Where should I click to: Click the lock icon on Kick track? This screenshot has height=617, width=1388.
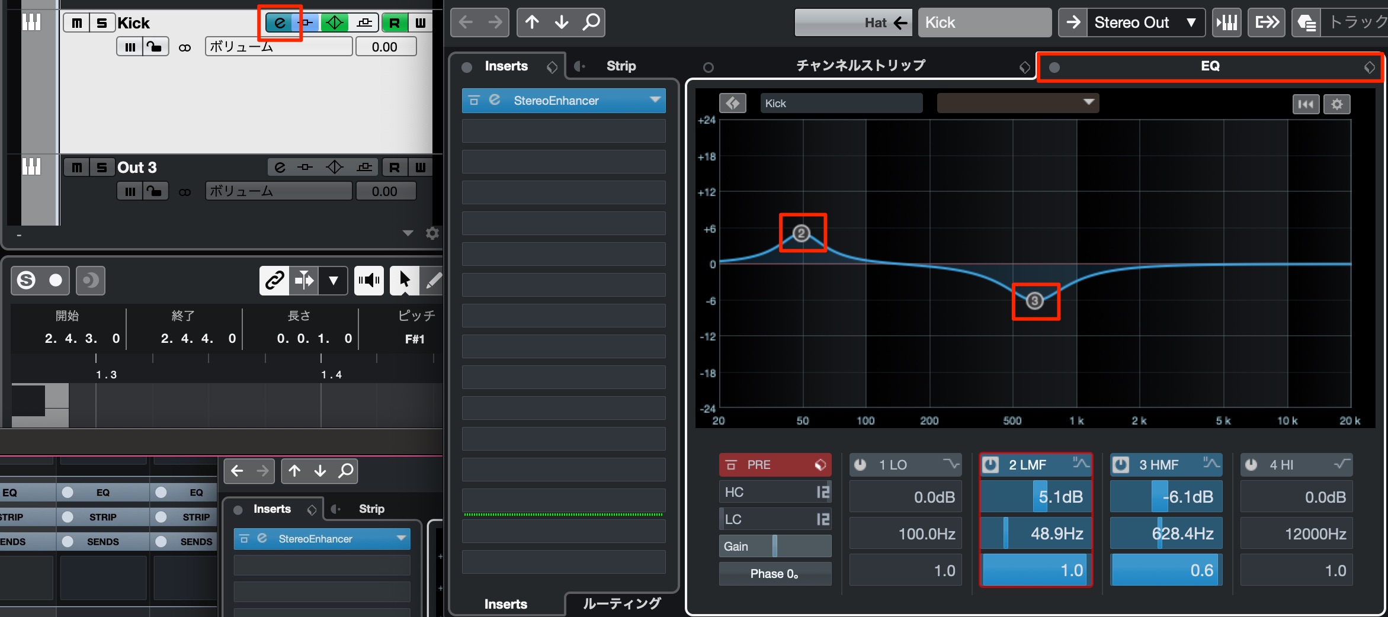(155, 47)
